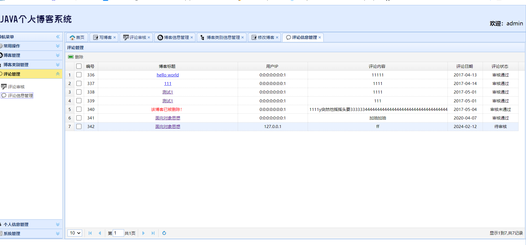Viewport: 526px width, 245px height.
Task: Open 面向对象思想 link in row 341
Action: pos(168,118)
